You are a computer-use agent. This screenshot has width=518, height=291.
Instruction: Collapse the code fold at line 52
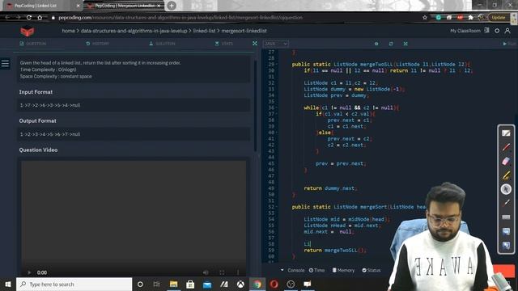(x=277, y=207)
